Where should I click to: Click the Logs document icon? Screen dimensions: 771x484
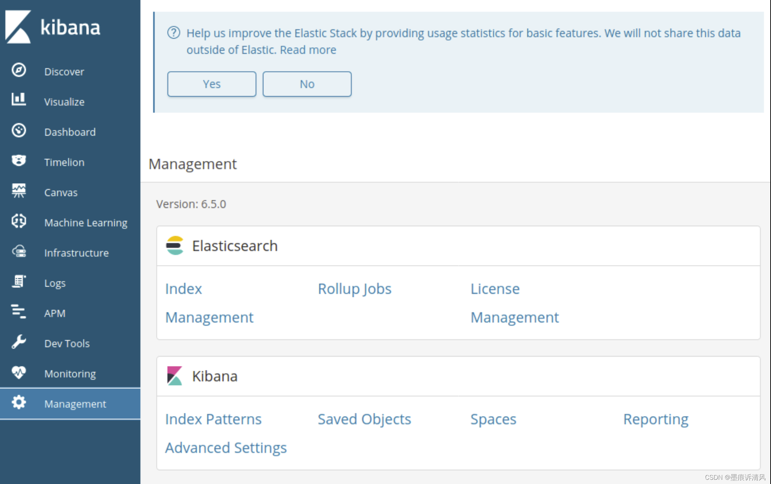[19, 282]
